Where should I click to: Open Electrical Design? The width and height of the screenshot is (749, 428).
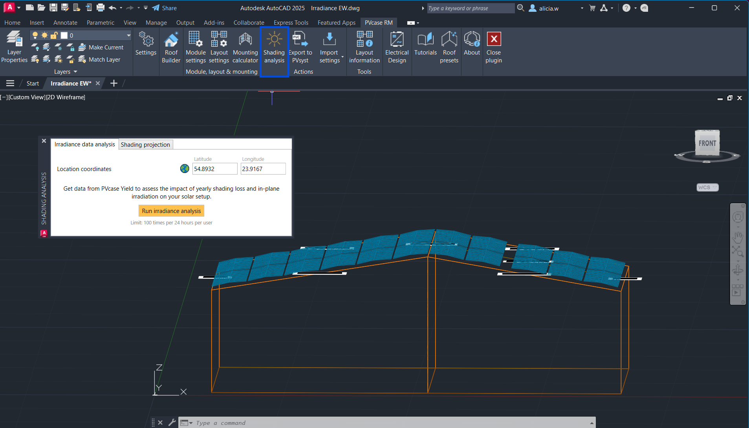[397, 47]
